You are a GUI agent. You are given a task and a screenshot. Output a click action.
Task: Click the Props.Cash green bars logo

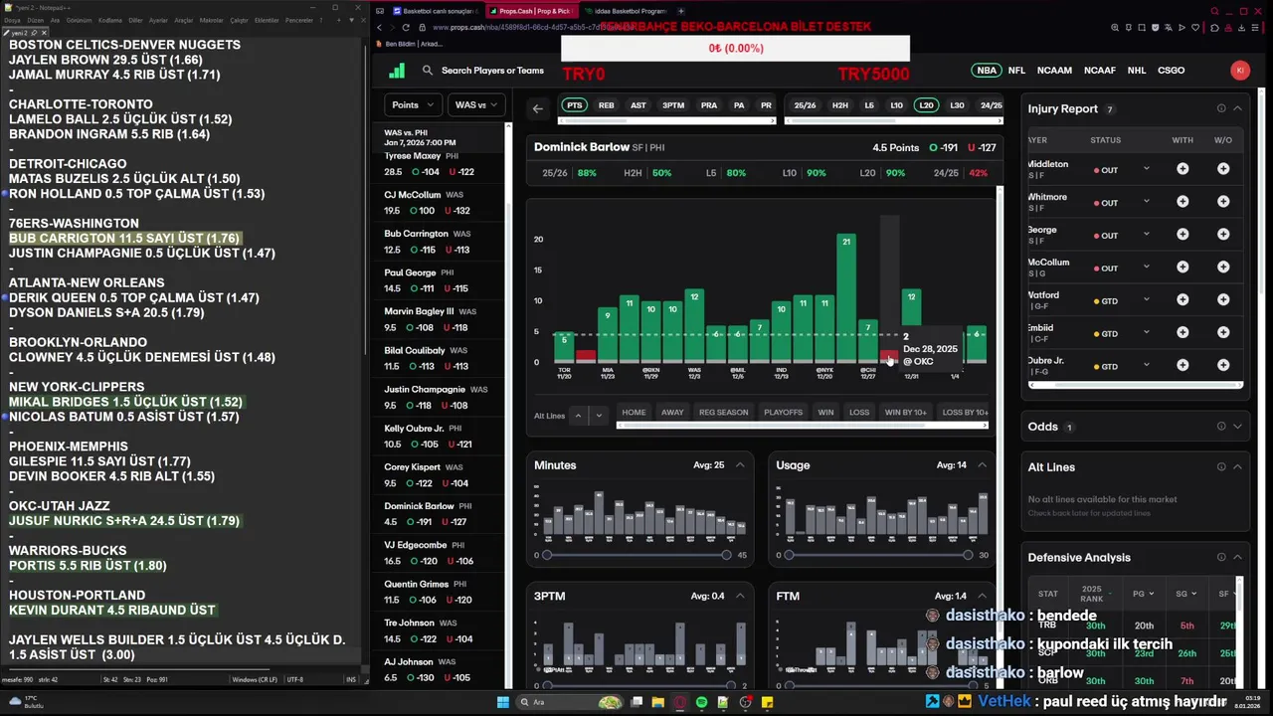pos(397,71)
